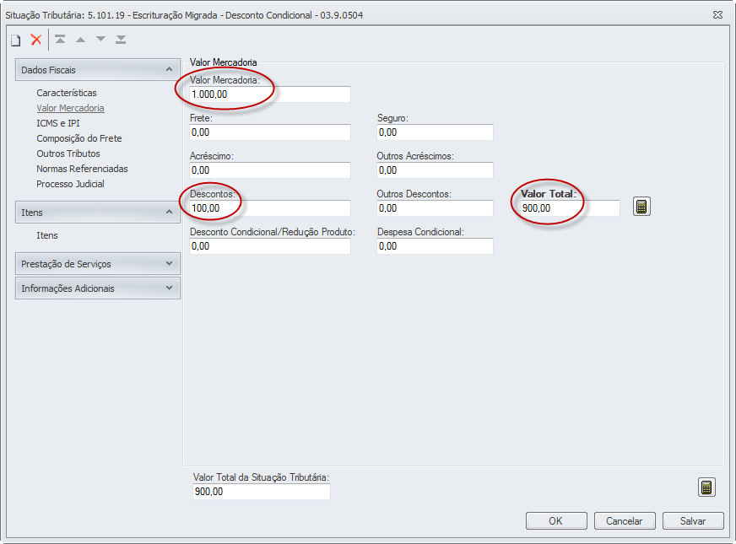The height and width of the screenshot is (544, 736).
Task: Jump to last record arrow
Action: pos(121,40)
